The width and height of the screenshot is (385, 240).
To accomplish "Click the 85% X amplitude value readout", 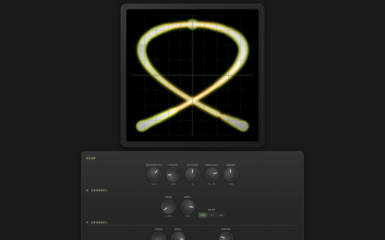I will click(188, 216).
